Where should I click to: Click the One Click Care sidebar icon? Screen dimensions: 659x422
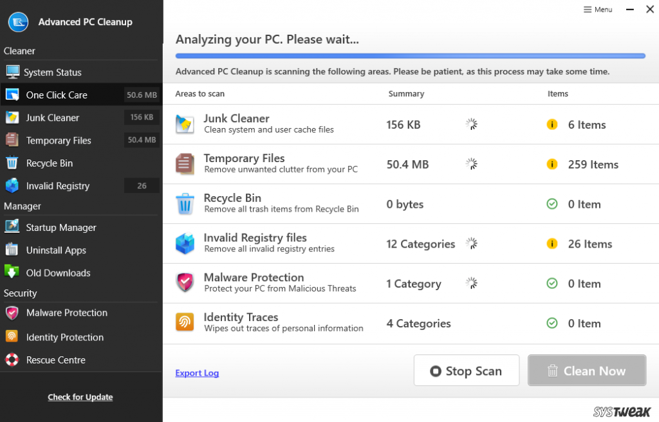click(x=12, y=95)
